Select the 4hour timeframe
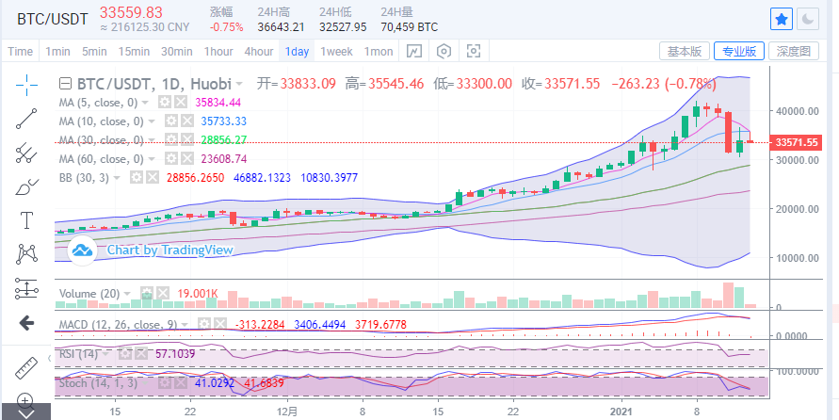Viewport: 839px width, 420px height. (x=259, y=52)
